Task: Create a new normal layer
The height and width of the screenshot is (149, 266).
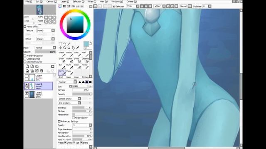Action: pos(27,66)
